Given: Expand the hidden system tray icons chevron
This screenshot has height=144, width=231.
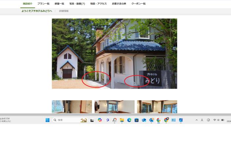Looking at the screenshot, I should click(197, 120).
